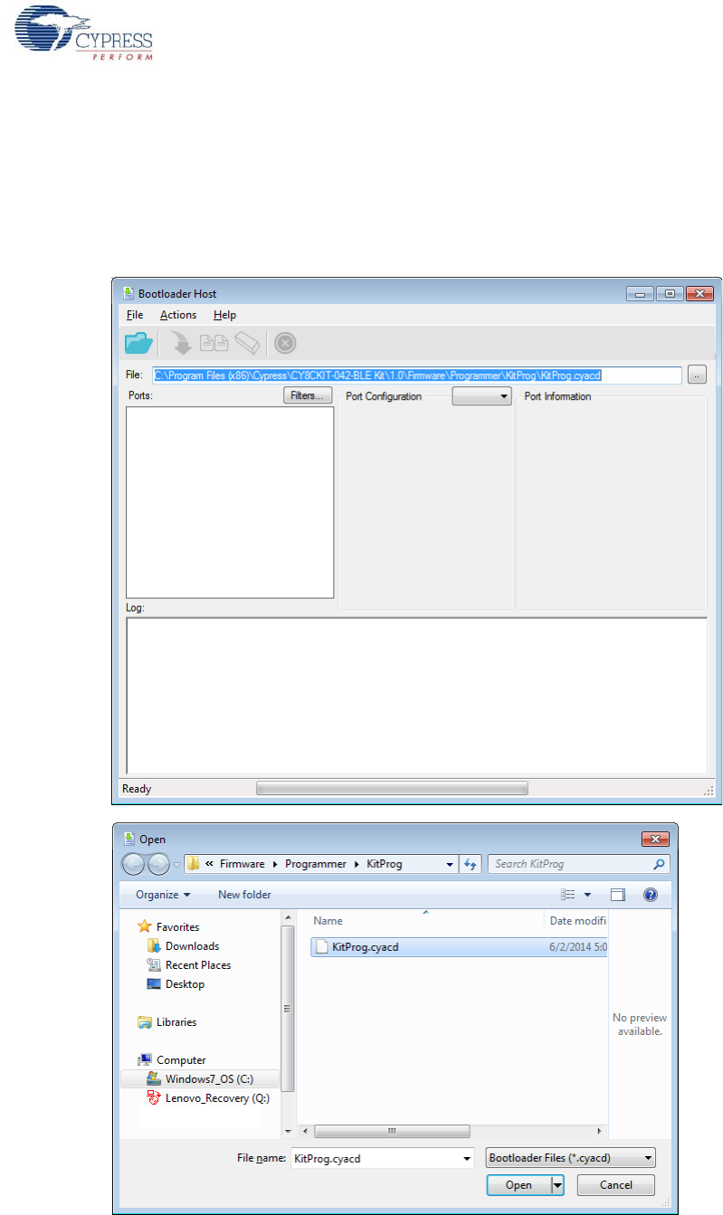
Task: Click the Forward arrow in Open dialog
Action: pyautogui.click(x=157, y=864)
